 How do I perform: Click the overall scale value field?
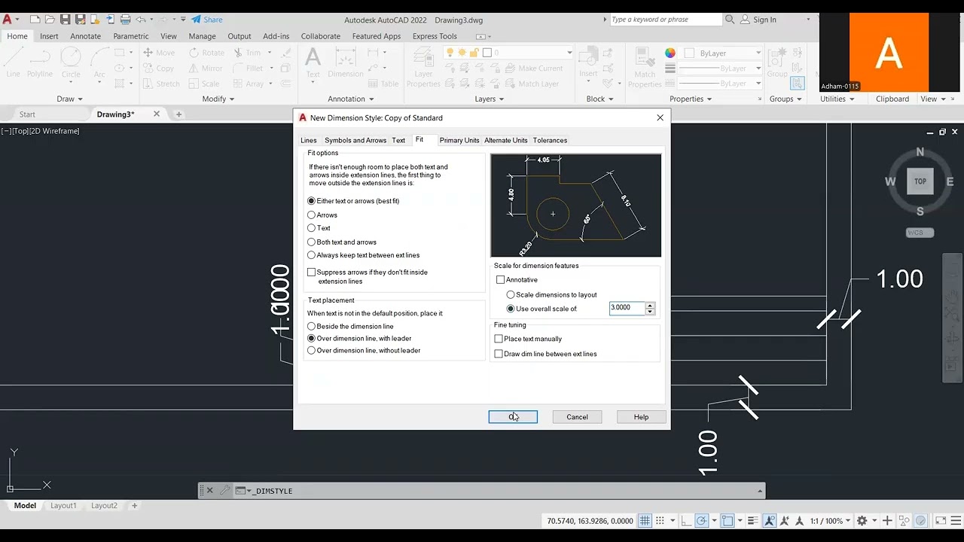[627, 308]
